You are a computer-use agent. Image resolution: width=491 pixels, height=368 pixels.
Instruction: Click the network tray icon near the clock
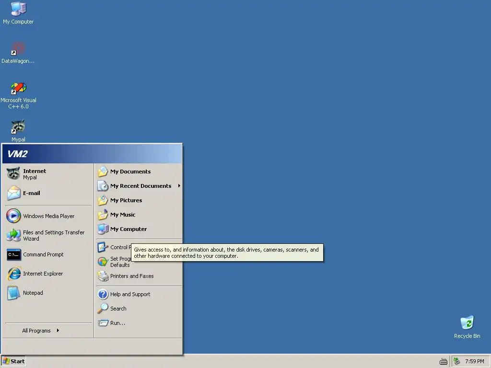(456, 361)
